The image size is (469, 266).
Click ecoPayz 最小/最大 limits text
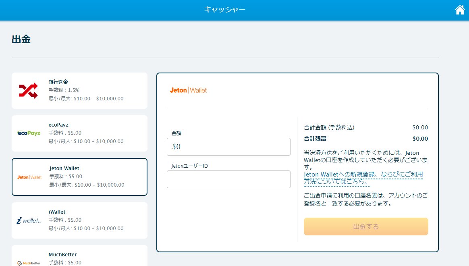(86, 141)
